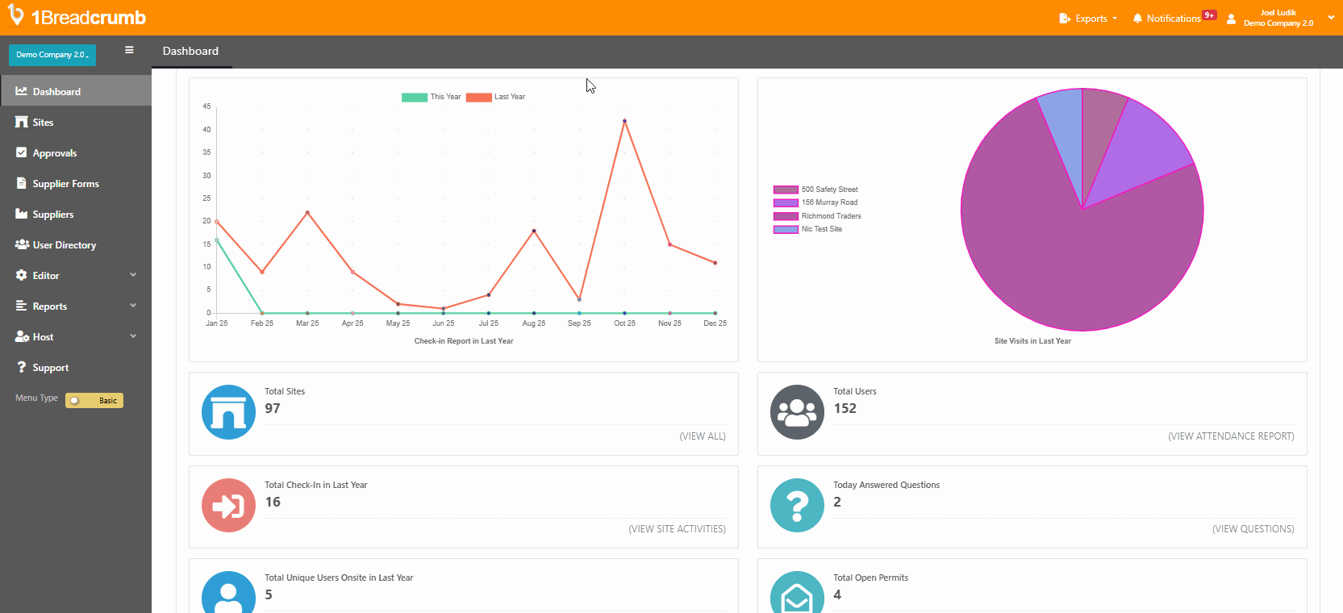1343x613 pixels.
Task: Click the Total Users group icon
Action: 797,412
